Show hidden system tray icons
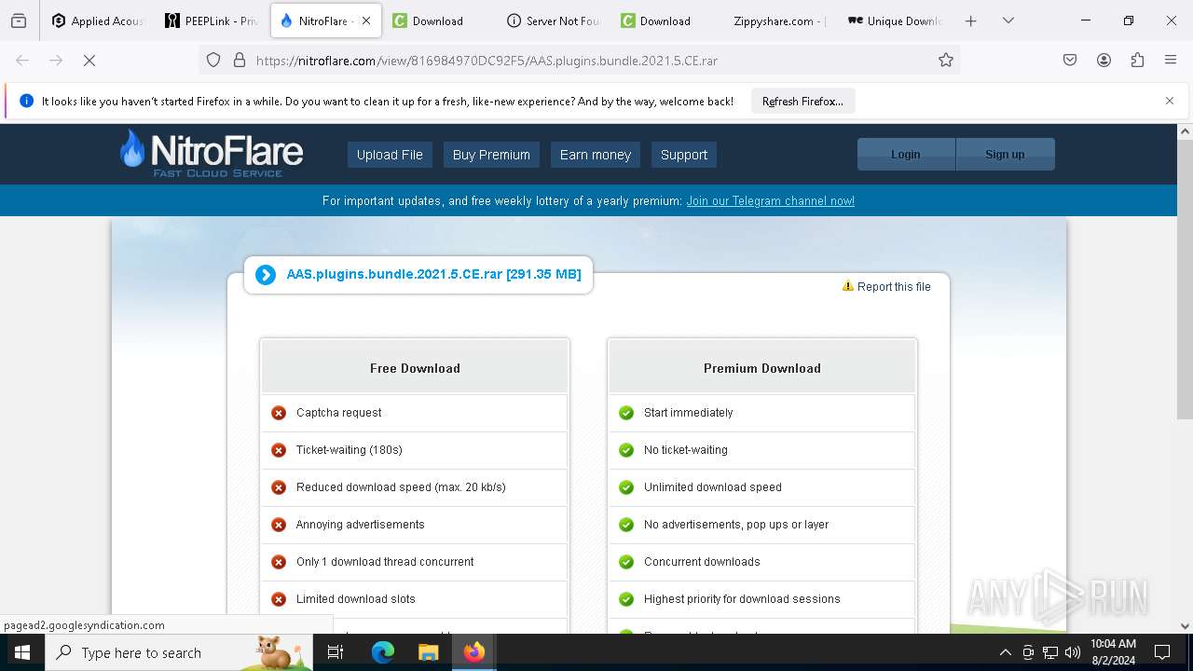This screenshot has height=671, width=1193. (x=1005, y=652)
